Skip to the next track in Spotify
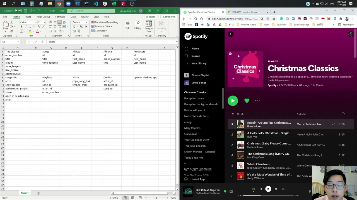 coord(276,189)
